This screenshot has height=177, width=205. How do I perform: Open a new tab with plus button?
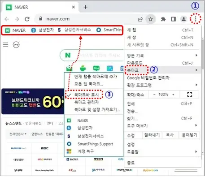click(x=85, y=7)
